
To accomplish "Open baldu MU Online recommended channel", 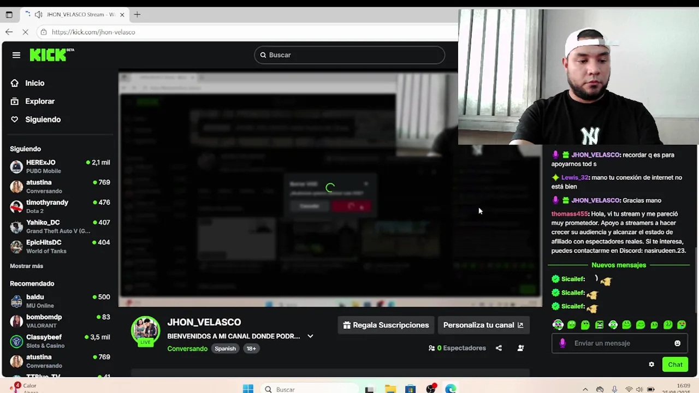I will pos(60,301).
